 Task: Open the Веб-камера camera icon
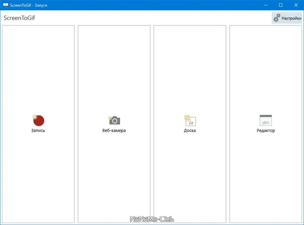pos(114,120)
